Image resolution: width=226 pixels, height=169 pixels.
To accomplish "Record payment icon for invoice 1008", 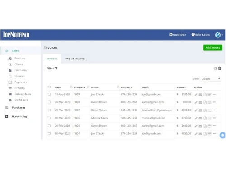I will (209, 102).
